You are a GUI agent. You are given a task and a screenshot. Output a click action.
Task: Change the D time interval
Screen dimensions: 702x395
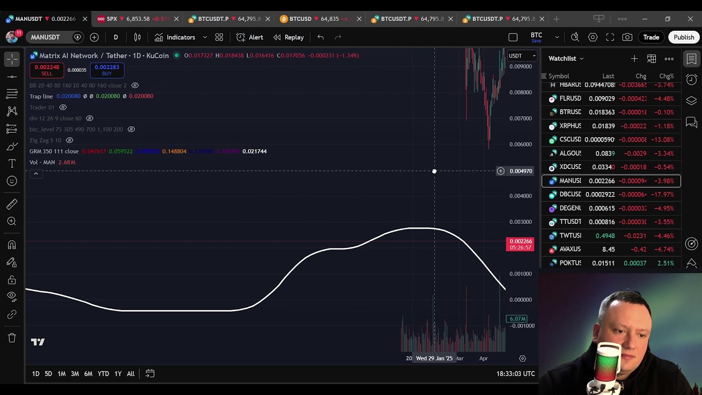click(116, 37)
